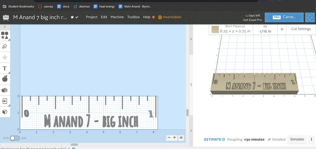Toggle units between inch and mm
This screenshot has height=149, width=316.
pyautogui.click(x=15, y=138)
